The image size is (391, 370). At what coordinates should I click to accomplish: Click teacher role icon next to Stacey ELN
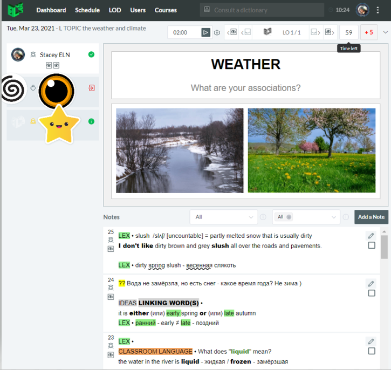[x=33, y=54]
